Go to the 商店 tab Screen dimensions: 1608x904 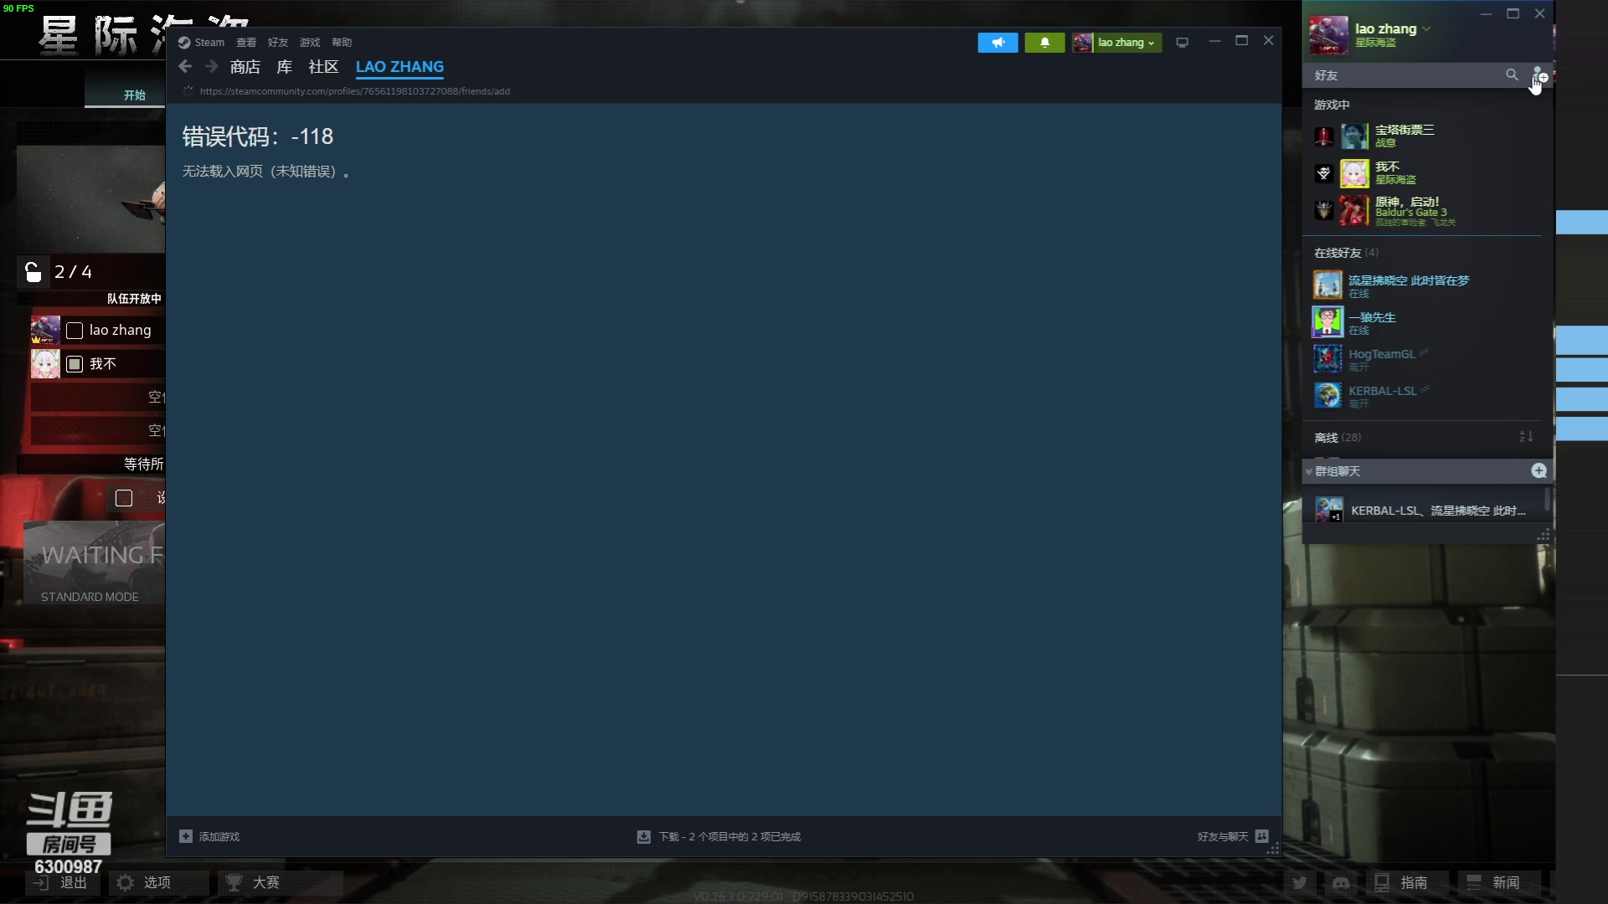(x=245, y=67)
